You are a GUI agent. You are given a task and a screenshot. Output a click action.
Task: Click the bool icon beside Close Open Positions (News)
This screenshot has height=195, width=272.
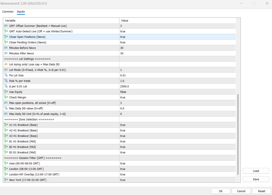click(6, 37)
